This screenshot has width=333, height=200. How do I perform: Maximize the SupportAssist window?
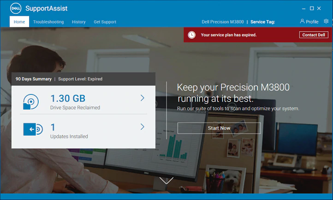312,8
